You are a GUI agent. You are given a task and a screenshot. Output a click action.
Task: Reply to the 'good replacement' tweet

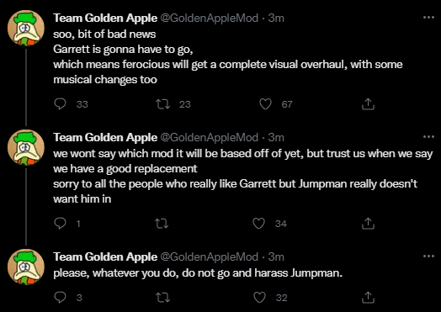[x=60, y=224]
